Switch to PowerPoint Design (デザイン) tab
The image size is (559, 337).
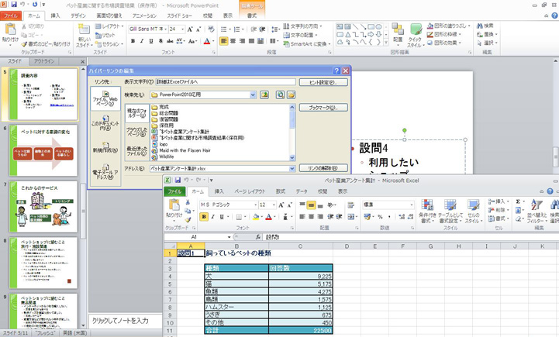78,15
